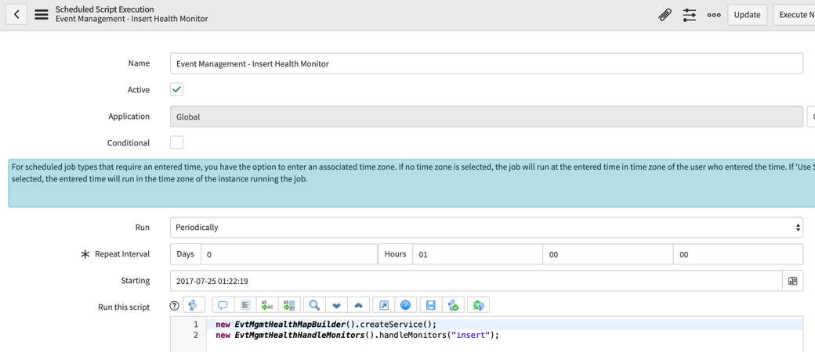Edit the Name field
The image size is (815, 352).
(487, 64)
